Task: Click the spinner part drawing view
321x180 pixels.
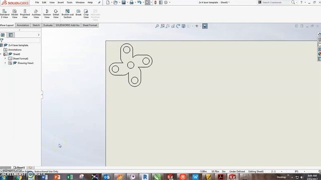Action: [x=131, y=65]
